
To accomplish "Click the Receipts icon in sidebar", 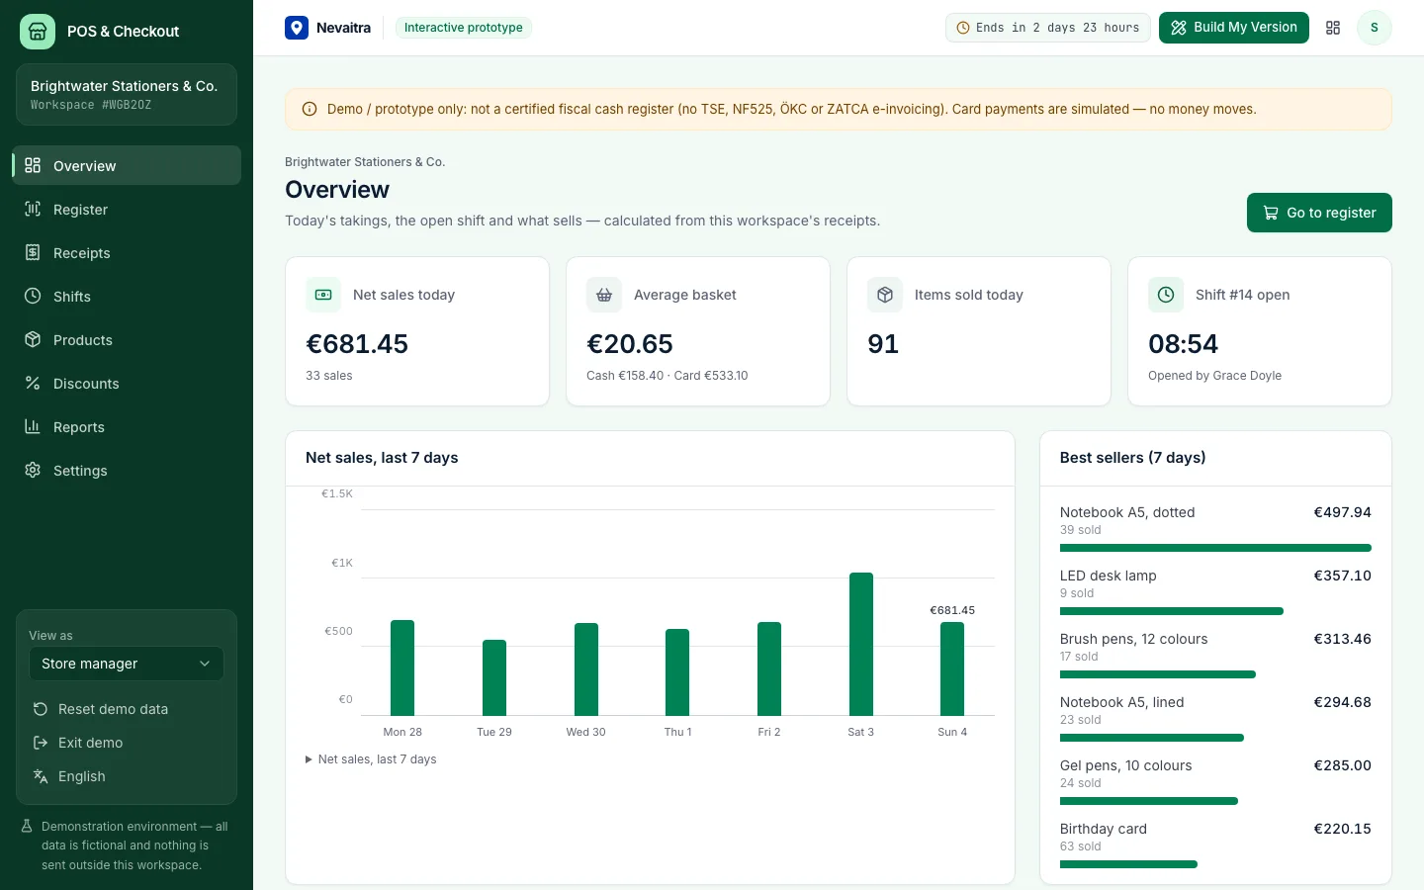I will pos(33,252).
